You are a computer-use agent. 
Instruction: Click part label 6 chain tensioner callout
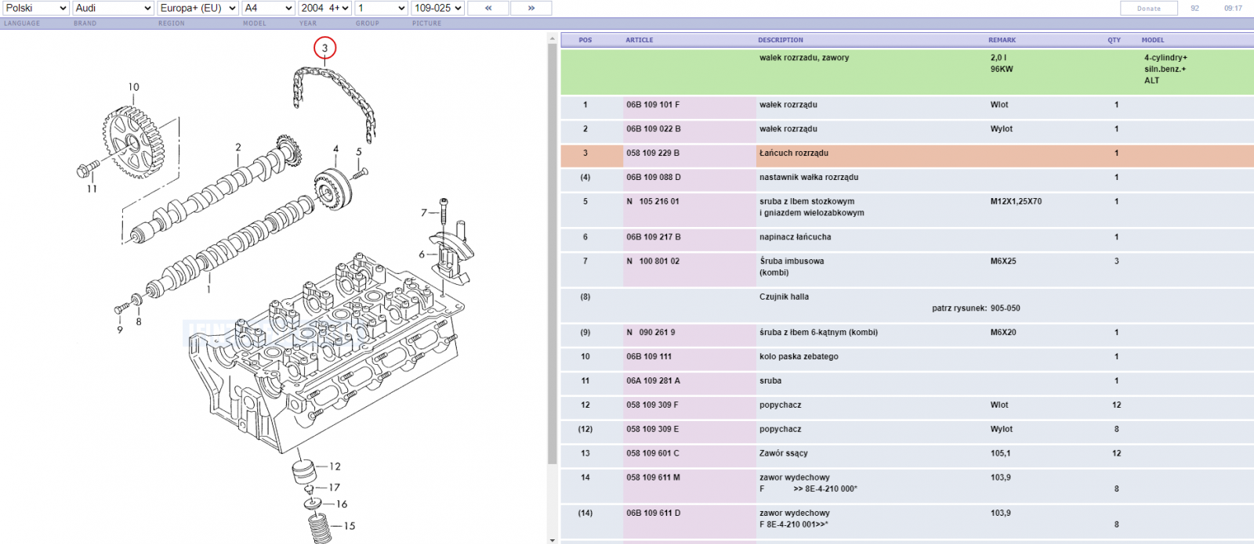[x=422, y=254]
